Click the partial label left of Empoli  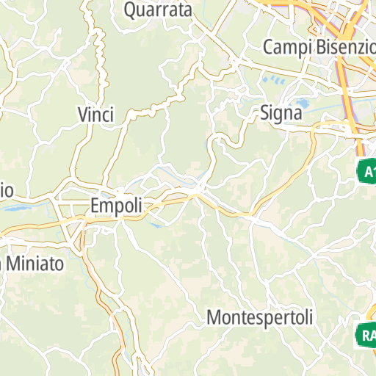[6, 191]
